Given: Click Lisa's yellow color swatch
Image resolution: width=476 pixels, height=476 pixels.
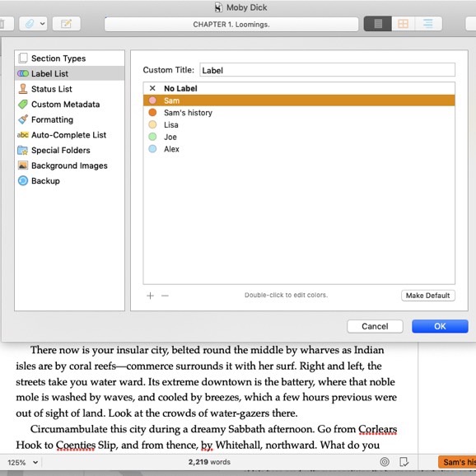Looking at the screenshot, I should point(152,125).
